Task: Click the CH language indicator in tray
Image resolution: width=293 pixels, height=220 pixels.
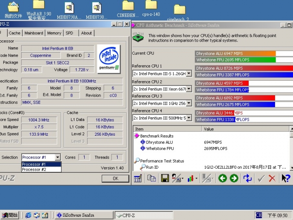Action: click(x=259, y=215)
